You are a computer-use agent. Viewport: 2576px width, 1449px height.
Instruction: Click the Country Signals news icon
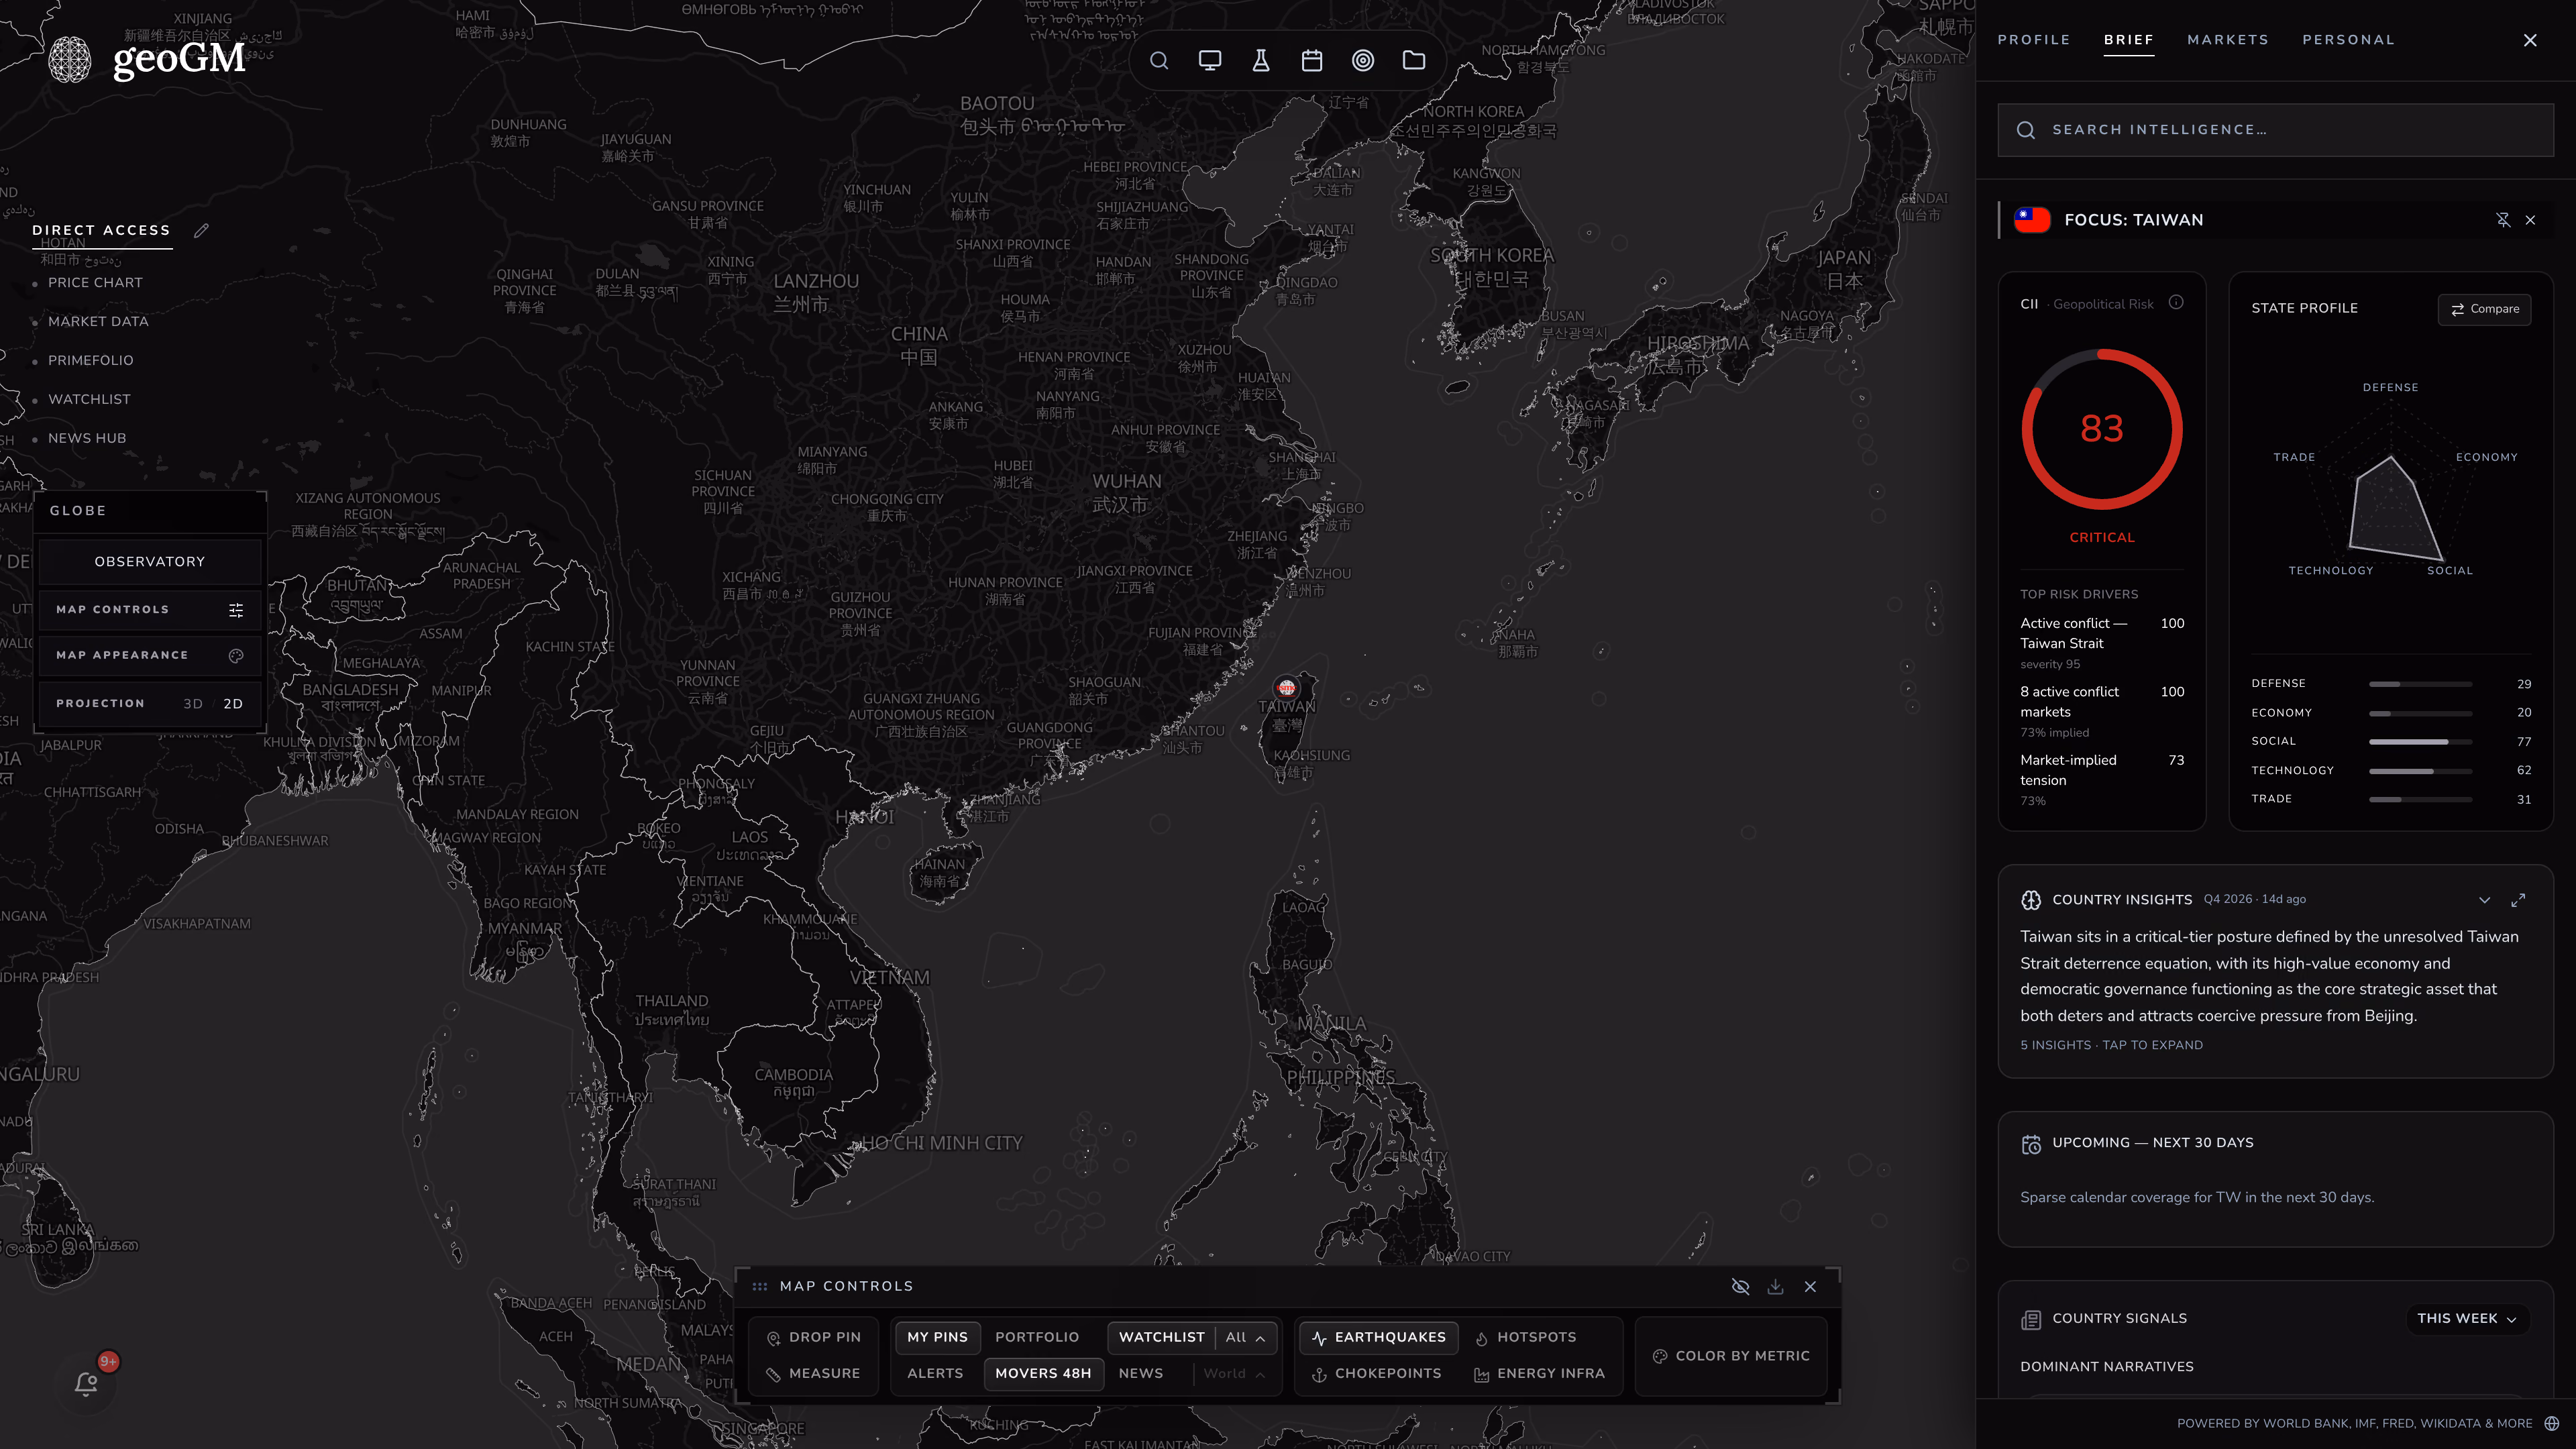coord(2031,1320)
